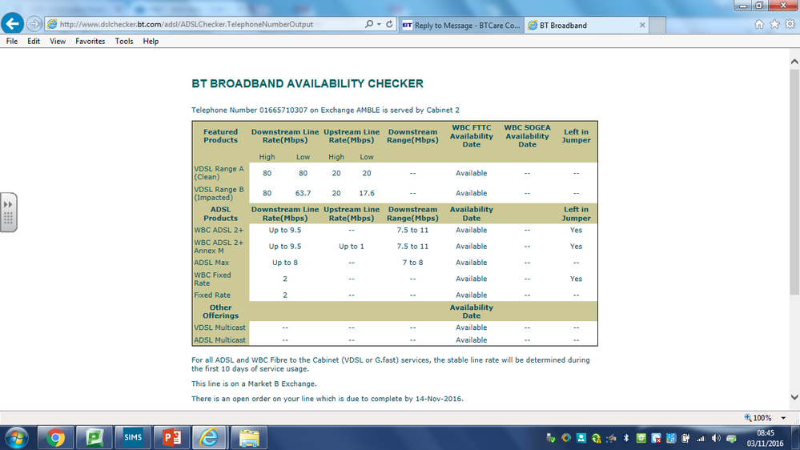Click the green sync warning tray icon
The height and width of the screenshot is (450, 800).
coord(596,438)
